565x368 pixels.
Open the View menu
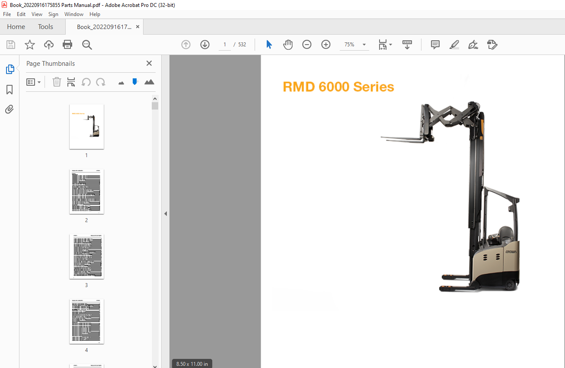tap(37, 14)
